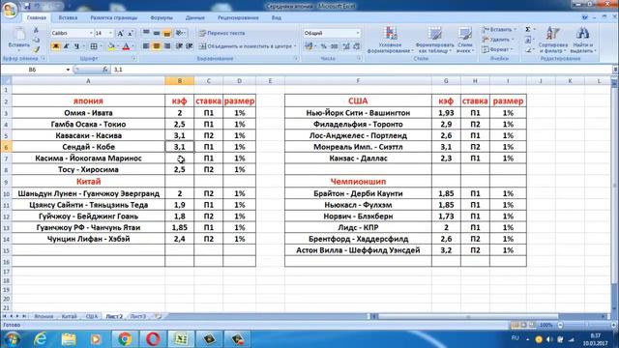Click the formula bar showing 3,1
This screenshot has height=348, width=619.
pyautogui.click(x=361, y=70)
